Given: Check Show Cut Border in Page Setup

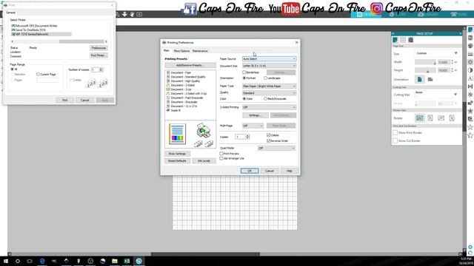Looking at the screenshot, I should (395, 141).
